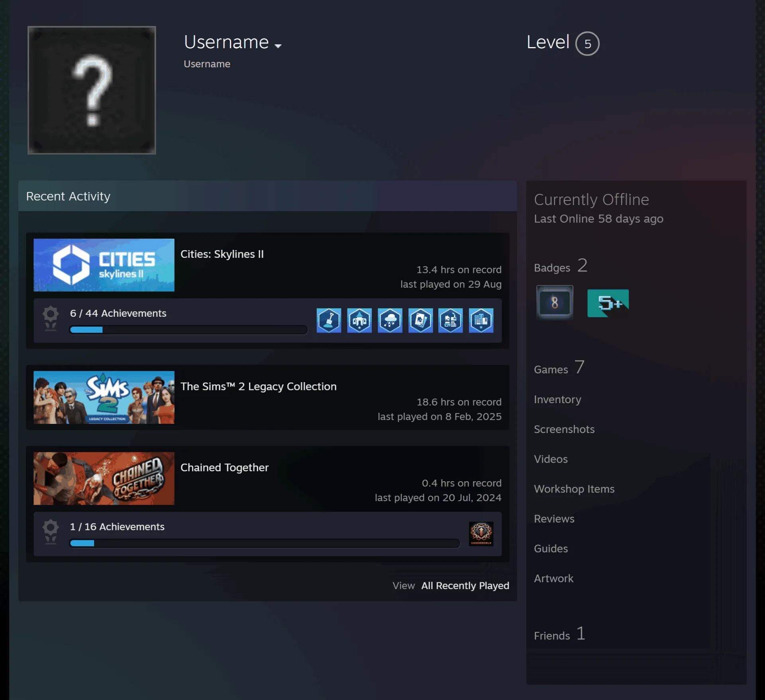The height and width of the screenshot is (700, 765).
Task: Open the Artwork link
Action: [x=554, y=578]
